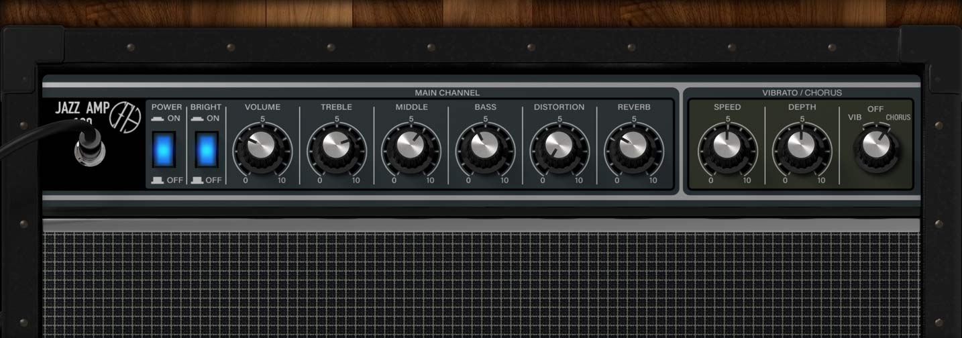Click the MAIN CHANNEL section heading
The image size is (962, 338).
pyautogui.click(x=447, y=93)
